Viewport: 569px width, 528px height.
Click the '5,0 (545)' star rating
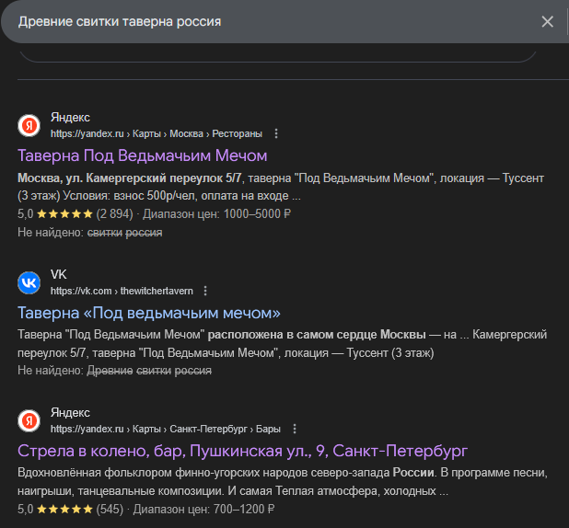pyautogui.click(x=70, y=510)
